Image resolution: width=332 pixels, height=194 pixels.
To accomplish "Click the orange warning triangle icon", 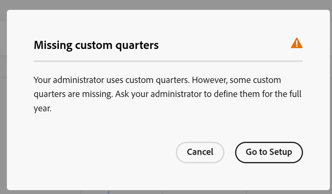I will click(297, 43).
